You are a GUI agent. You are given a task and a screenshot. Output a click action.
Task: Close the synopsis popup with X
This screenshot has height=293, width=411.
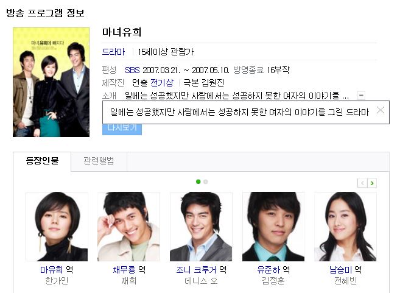tap(381, 110)
